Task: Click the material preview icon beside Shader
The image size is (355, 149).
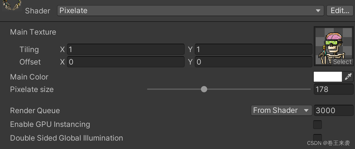Action: tap(12, 5)
